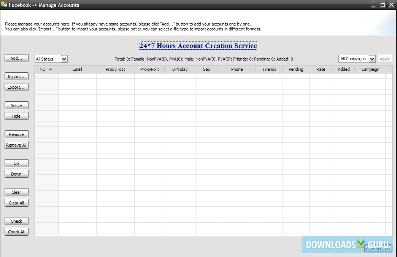
Task: Sort by the Phone column
Action: pyautogui.click(x=237, y=69)
